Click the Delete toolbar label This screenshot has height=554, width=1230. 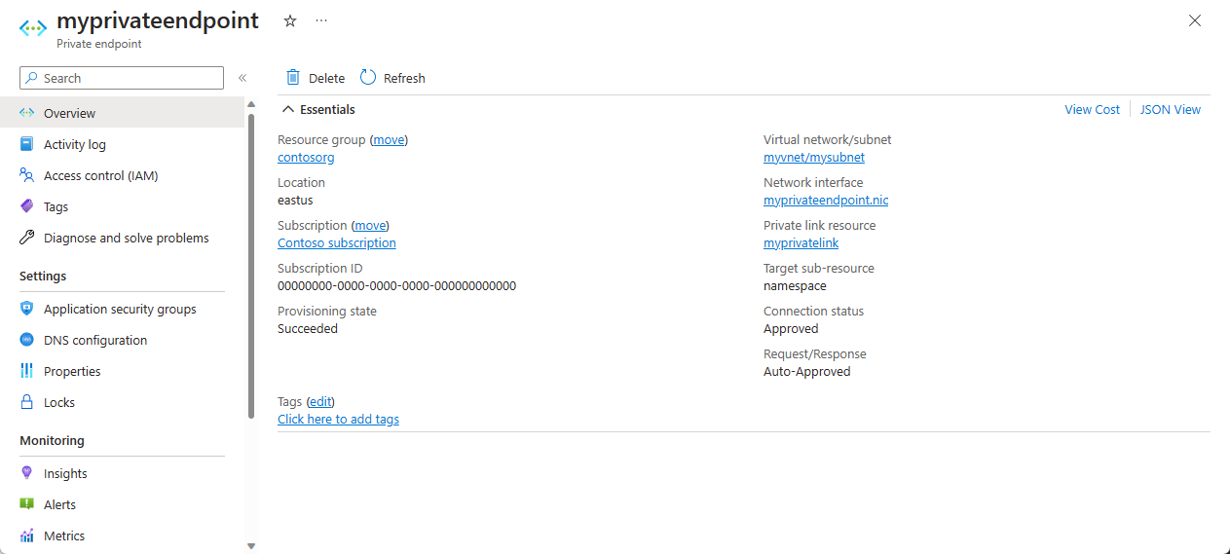pyautogui.click(x=326, y=78)
